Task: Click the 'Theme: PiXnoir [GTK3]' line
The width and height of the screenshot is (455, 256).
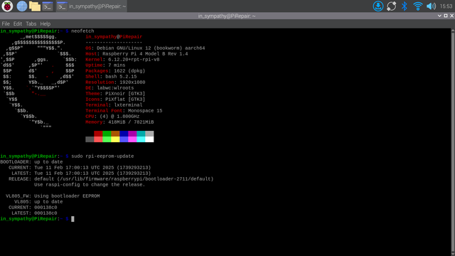Action: pos(115,94)
